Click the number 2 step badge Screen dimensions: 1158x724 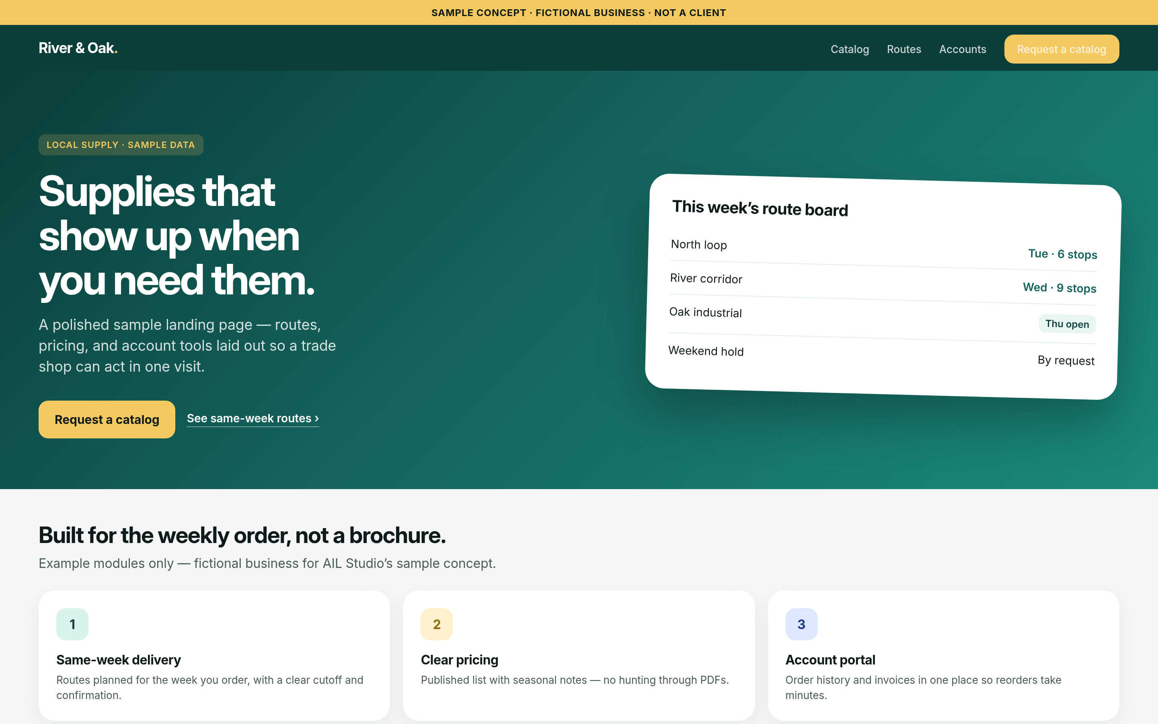[x=436, y=624]
